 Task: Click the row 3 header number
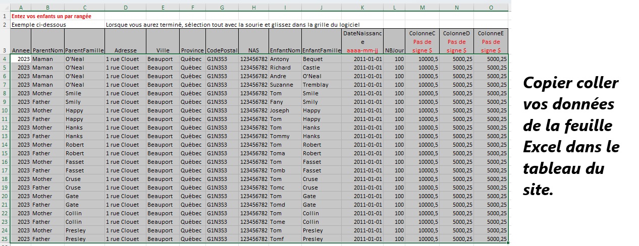(x=5, y=50)
